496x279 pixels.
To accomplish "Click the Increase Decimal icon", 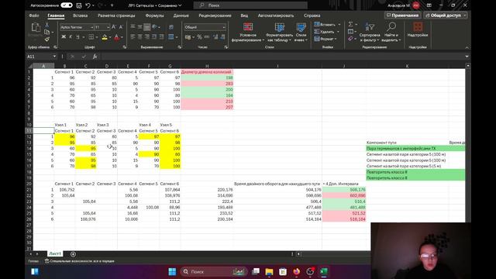I will 215,37.
